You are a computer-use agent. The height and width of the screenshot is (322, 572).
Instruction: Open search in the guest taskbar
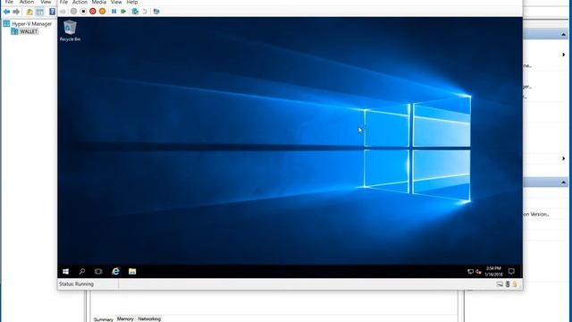coord(82,271)
